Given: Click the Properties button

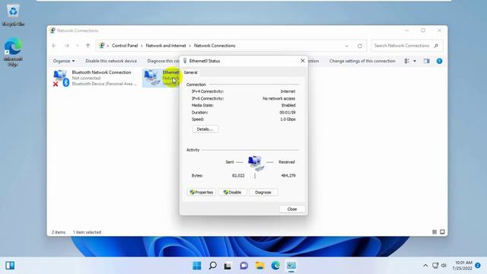Looking at the screenshot, I should pyautogui.click(x=201, y=193).
